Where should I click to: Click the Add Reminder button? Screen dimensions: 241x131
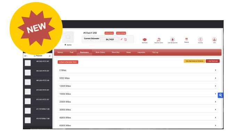pyautogui.click(x=213, y=61)
